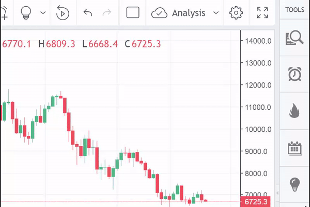Image resolution: width=310 pixels, height=207 pixels.
Task: Open the hotlists flame icon
Action: point(295,111)
